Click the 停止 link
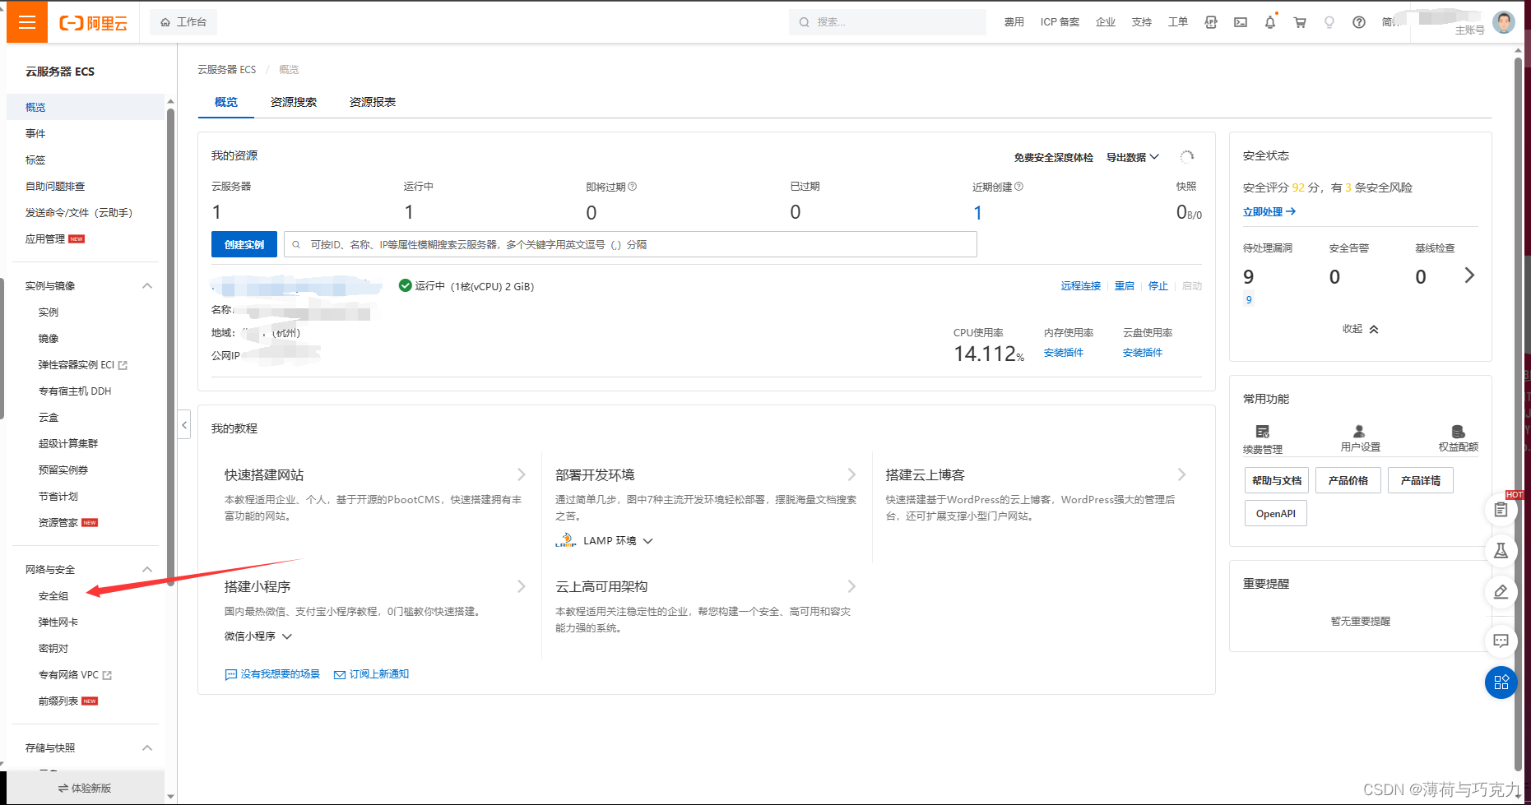Image resolution: width=1531 pixels, height=805 pixels. coord(1158,286)
